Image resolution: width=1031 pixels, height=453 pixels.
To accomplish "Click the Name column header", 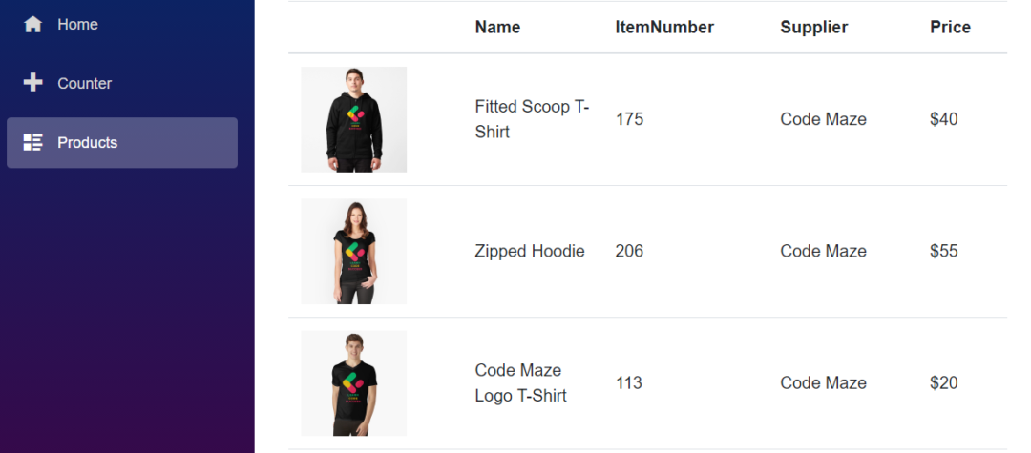I will [497, 28].
